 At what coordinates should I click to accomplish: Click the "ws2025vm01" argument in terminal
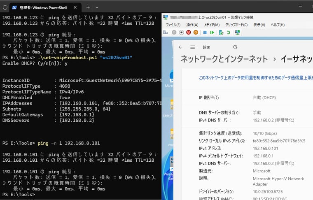(116, 58)
